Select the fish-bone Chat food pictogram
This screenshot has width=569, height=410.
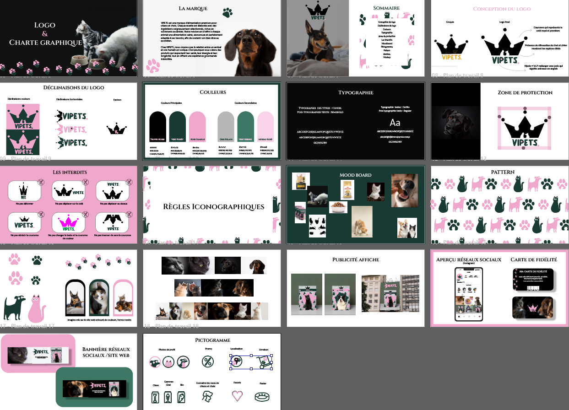coord(168,397)
